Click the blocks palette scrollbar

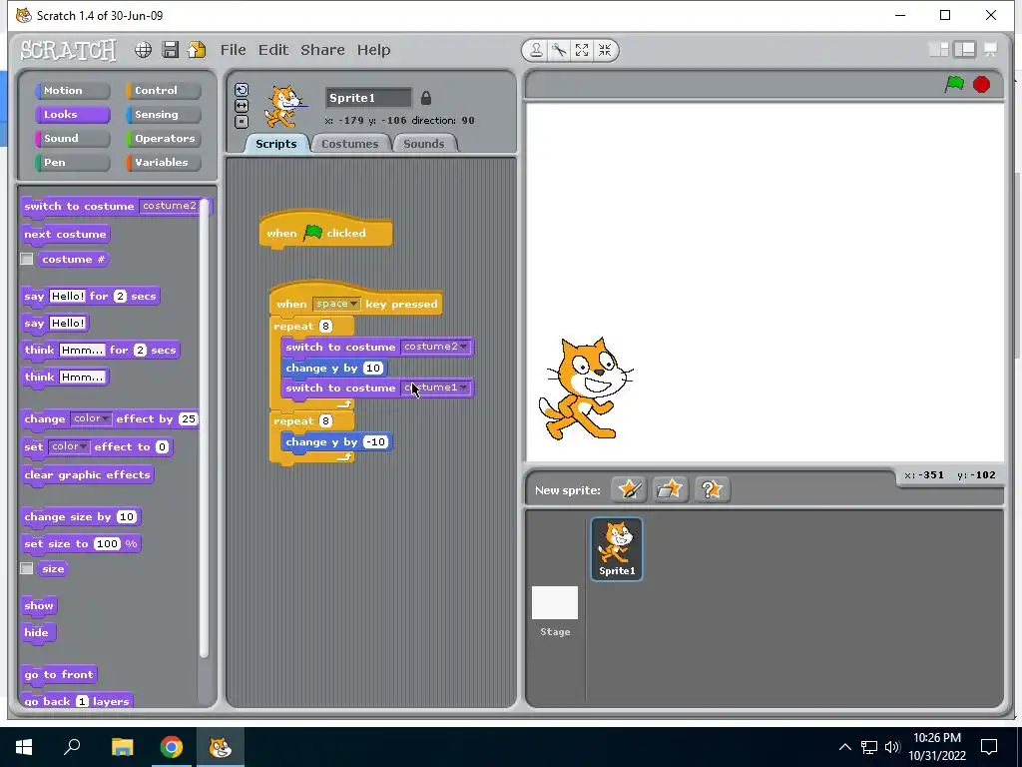pyautogui.click(x=204, y=427)
